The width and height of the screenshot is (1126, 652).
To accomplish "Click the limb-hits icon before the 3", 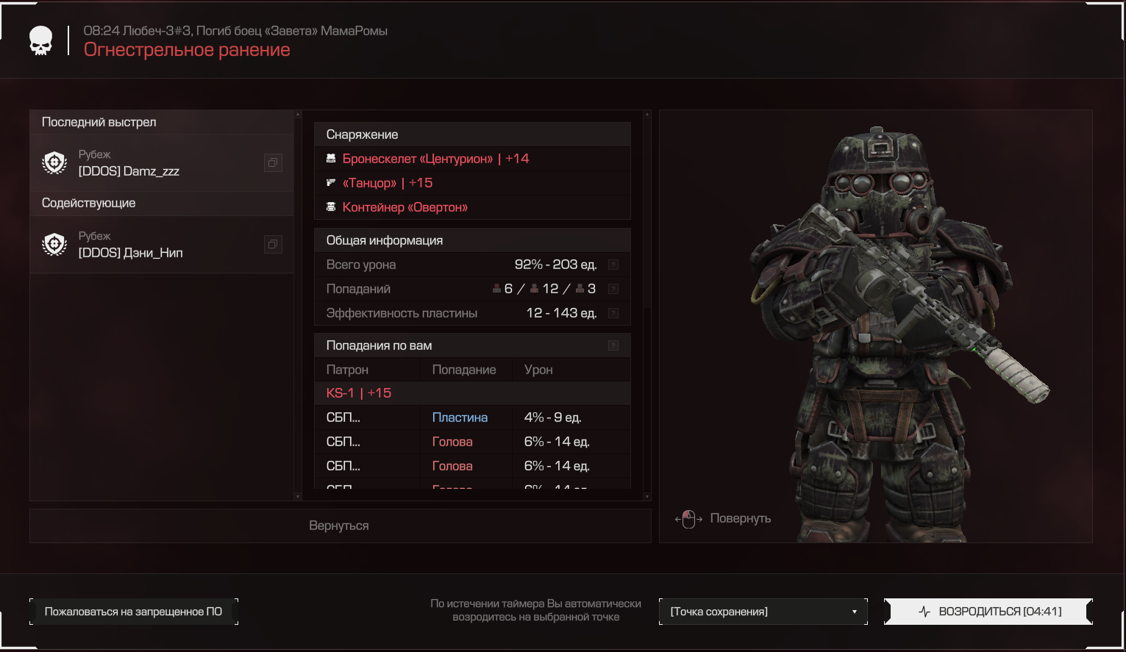I will point(580,289).
